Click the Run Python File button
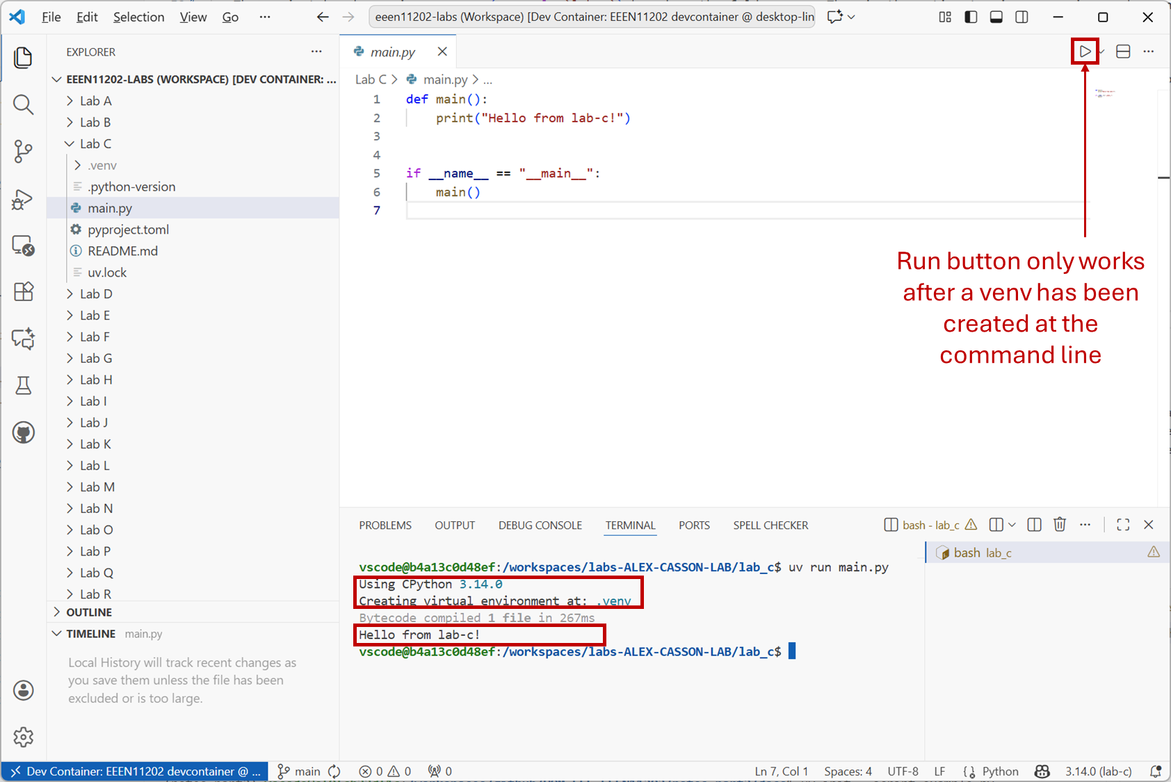 pyautogui.click(x=1085, y=51)
